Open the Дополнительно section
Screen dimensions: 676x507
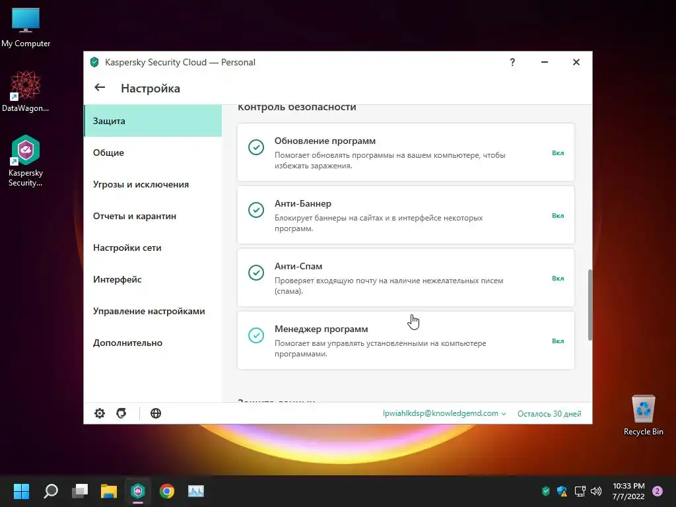(x=153, y=343)
